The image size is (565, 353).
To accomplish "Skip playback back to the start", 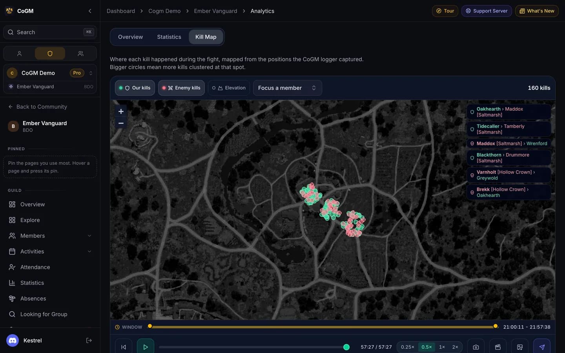I will [x=124, y=347].
